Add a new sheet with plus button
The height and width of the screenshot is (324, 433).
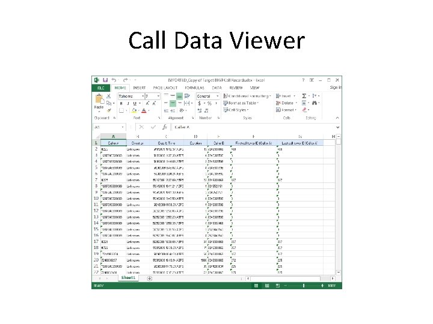pos(150,278)
